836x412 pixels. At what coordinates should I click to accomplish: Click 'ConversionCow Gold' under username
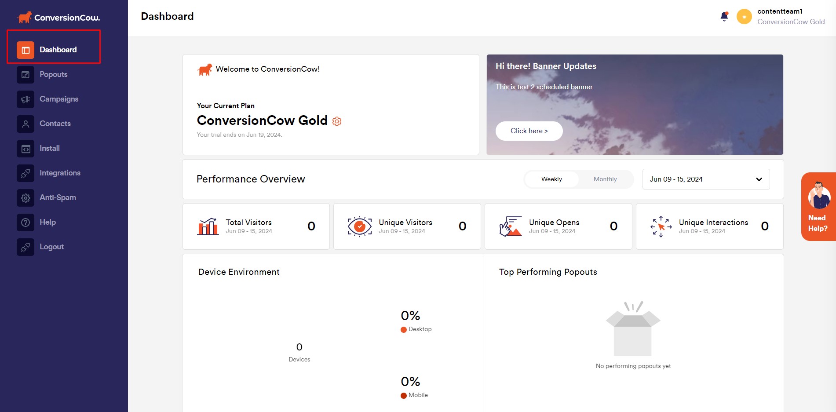pos(791,22)
